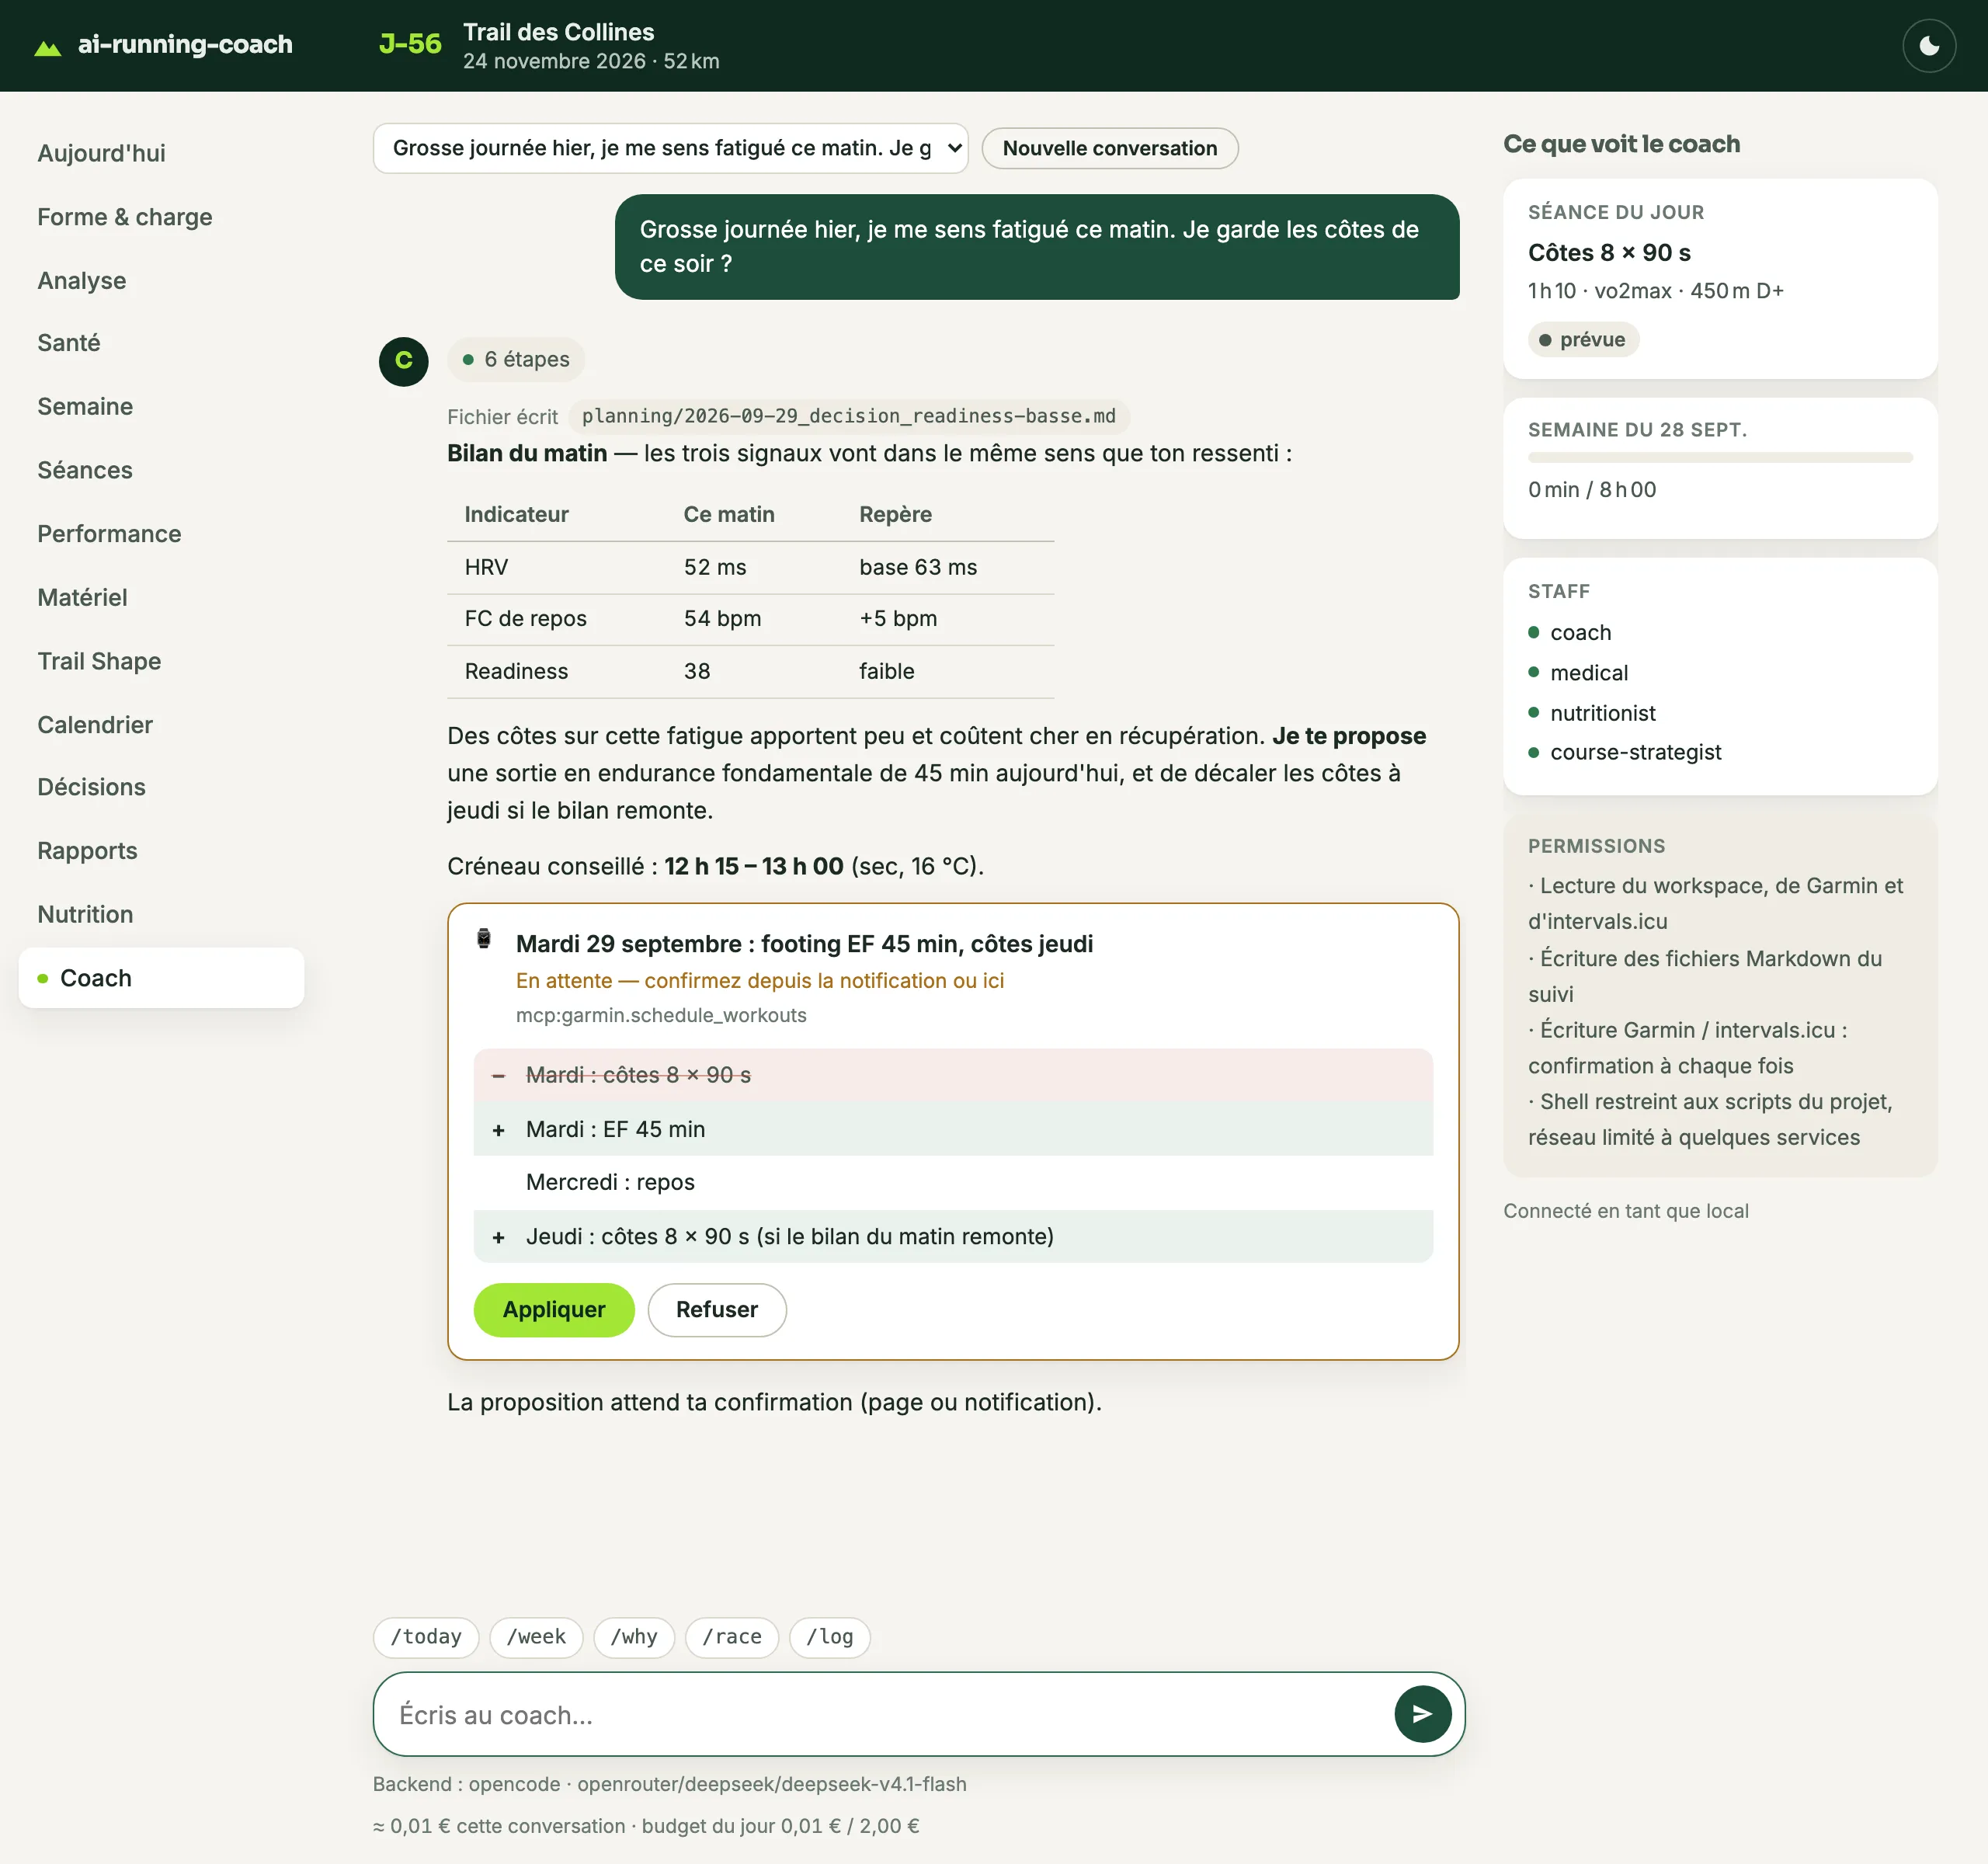The width and height of the screenshot is (1988, 1864).
Task: Insert the /race command chip
Action: pyautogui.click(x=732, y=1637)
